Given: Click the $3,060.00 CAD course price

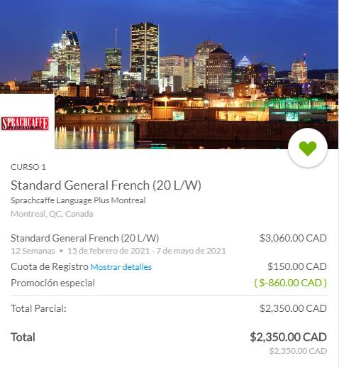Looking at the screenshot, I should click(293, 238).
